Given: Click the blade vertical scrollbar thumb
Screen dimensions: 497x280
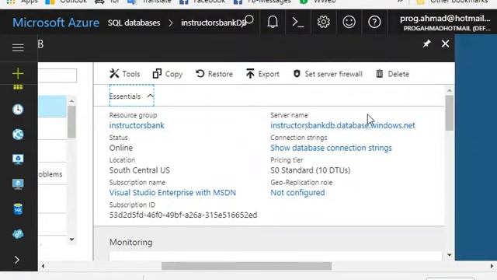Looking at the screenshot, I should point(449,113).
